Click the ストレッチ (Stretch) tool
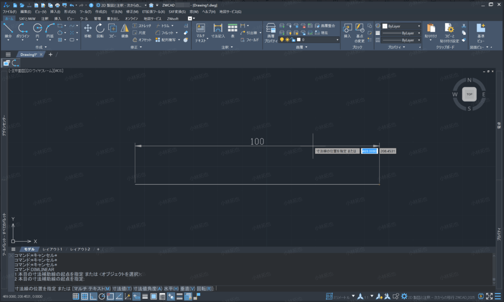This screenshot has width=504, height=302. pyautogui.click(x=142, y=26)
